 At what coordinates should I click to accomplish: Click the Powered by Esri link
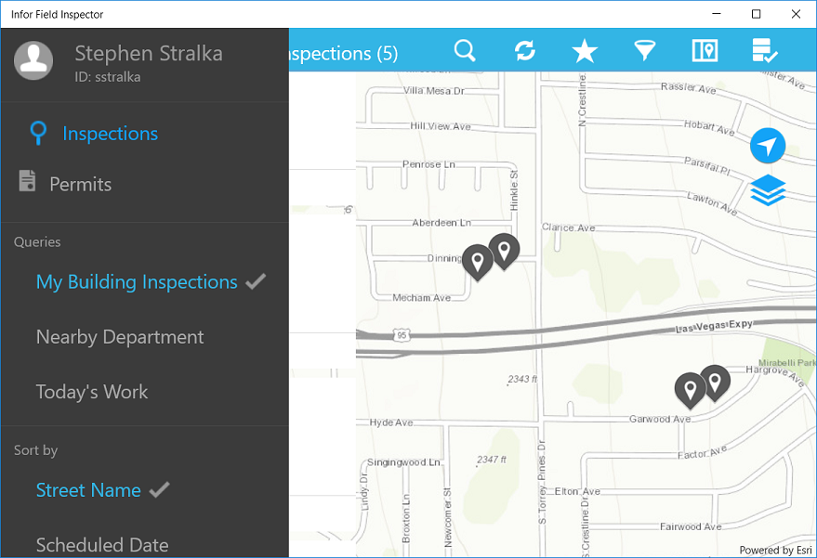(x=775, y=550)
